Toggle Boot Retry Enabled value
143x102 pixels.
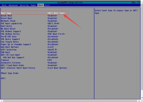tap(52, 26)
